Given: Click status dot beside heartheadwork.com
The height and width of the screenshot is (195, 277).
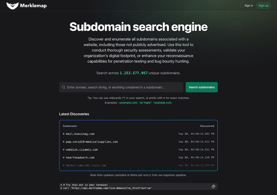Looking at the screenshot, I should point(63,157).
